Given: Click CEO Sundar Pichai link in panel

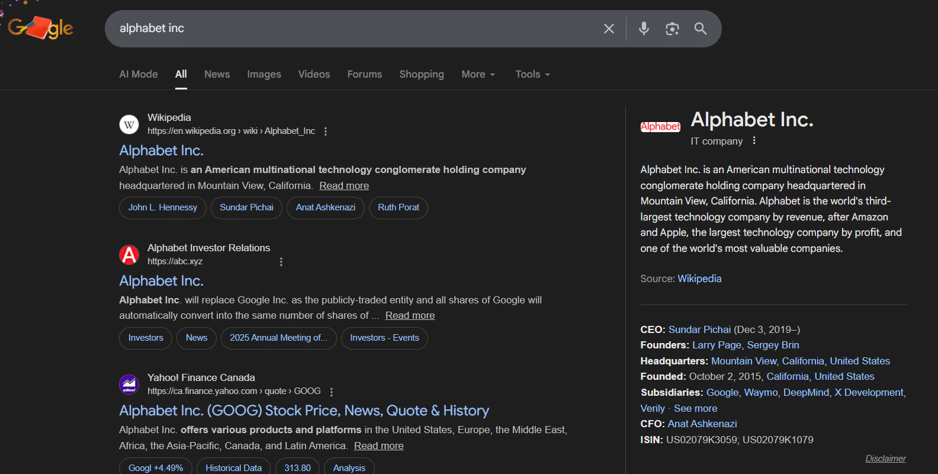Looking at the screenshot, I should click(700, 329).
